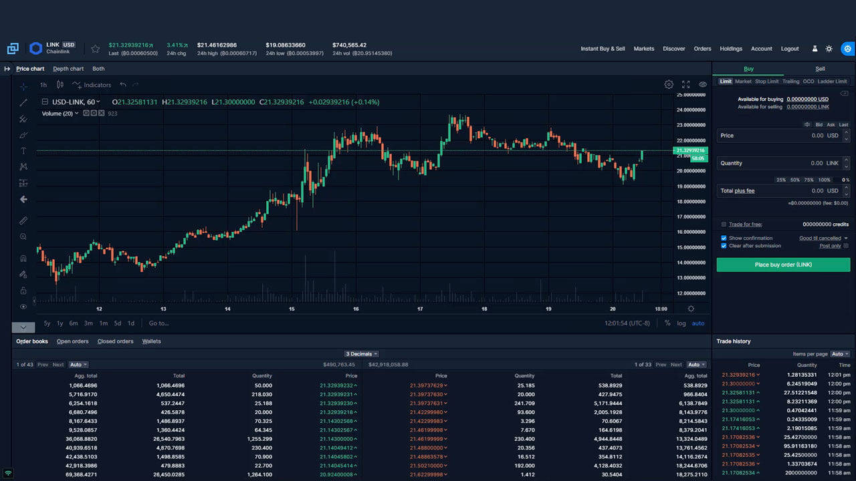856x481 pixels.
Task: Select the text annotation tool
Action: click(23, 151)
